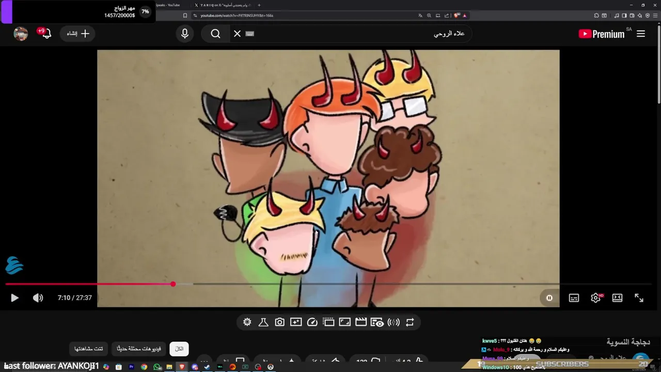Run search with magnifier icon
The width and height of the screenshot is (661, 372).
pos(216,34)
